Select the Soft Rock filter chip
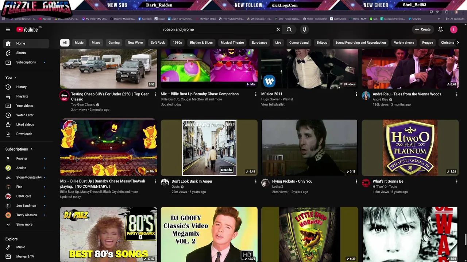Image resolution: width=467 pixels, height=262 pixels. tap(158, 43)
